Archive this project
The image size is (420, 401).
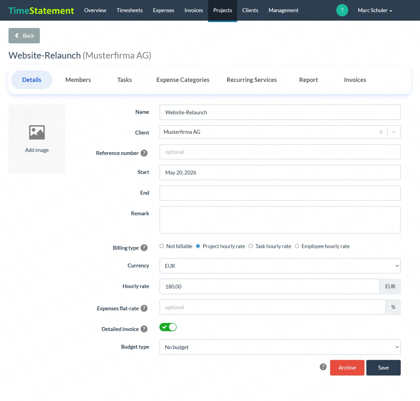(347, 368)
